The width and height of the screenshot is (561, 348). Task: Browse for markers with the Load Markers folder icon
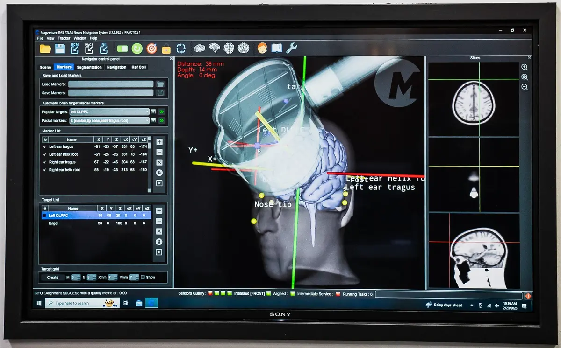click(x=161, y=84)
